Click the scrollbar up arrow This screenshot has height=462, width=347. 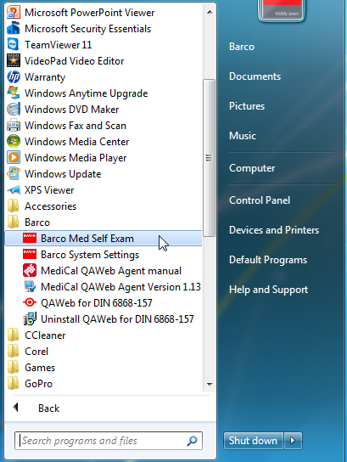coord(210,12)
